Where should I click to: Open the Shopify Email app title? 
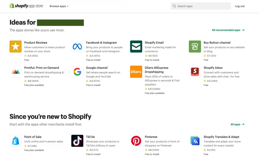coord(154,42)
